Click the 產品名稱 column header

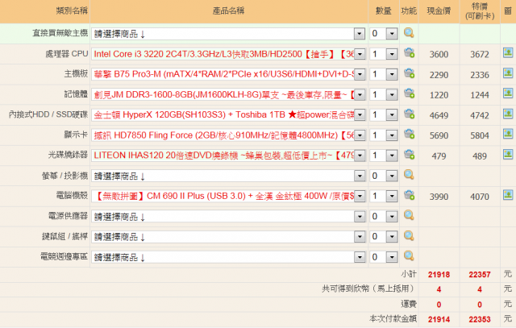click(x=228, y=10)
